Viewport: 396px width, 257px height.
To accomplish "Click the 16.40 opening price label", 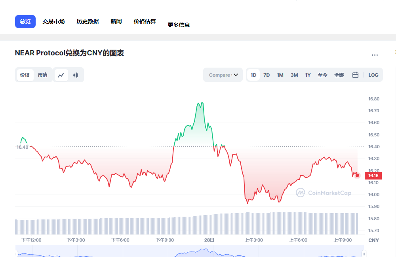I will [23, 147].
